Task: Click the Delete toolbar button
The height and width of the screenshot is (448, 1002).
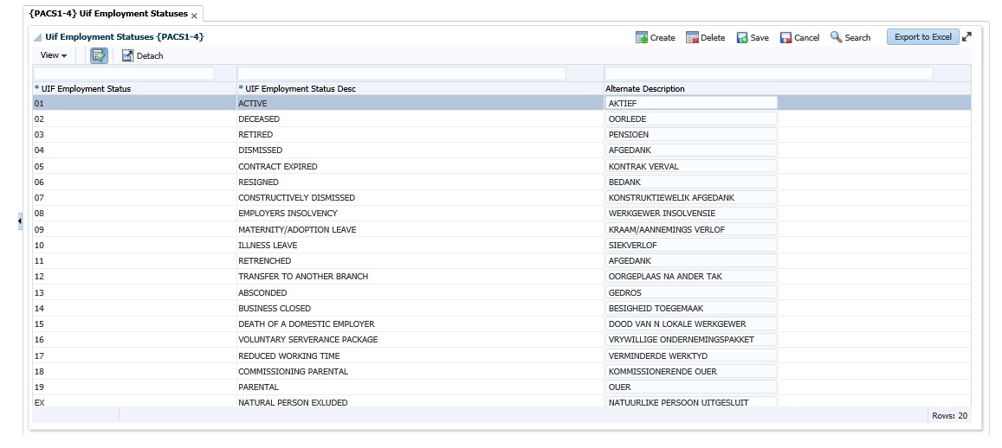Action: (x=706, y=38)
